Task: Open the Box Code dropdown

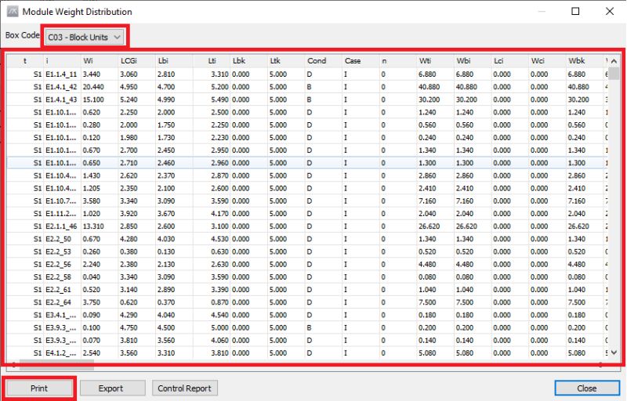Action: point(85,37)
